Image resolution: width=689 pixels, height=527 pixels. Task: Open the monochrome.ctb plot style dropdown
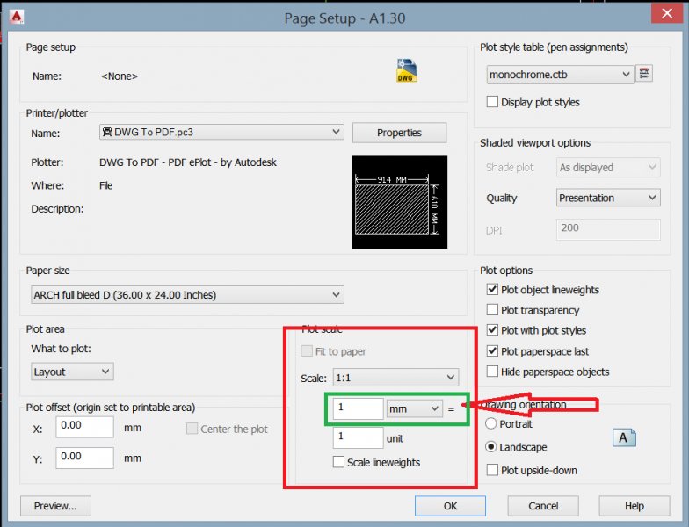[x=560, y=75]
